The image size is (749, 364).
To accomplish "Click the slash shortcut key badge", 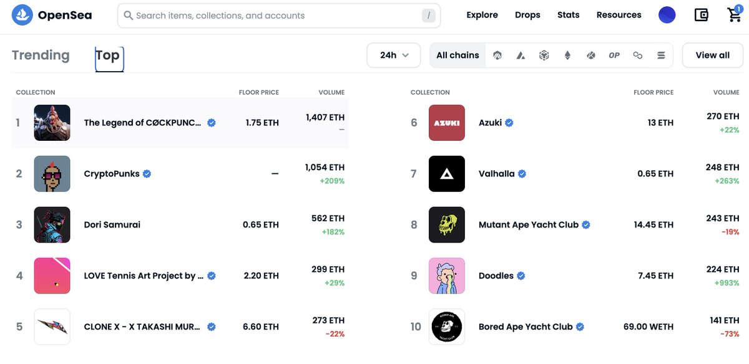I will tap(428, 16).
